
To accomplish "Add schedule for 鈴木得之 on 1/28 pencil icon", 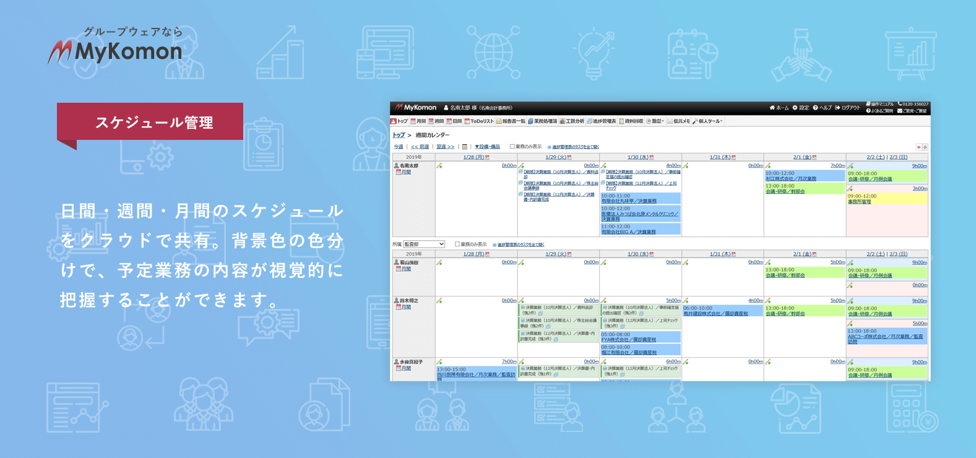I will 439,301.
